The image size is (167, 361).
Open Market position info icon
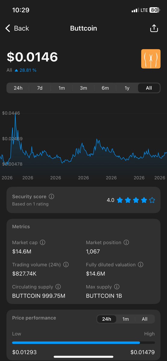[126, 242]
